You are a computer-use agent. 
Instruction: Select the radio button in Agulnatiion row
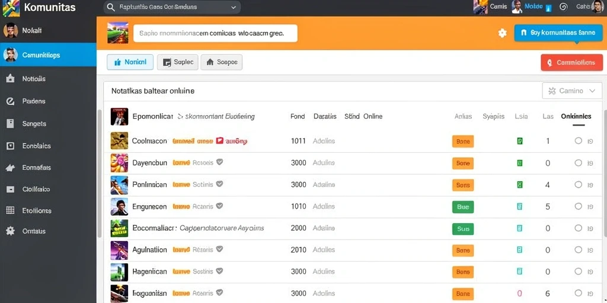tap(579, 250)
